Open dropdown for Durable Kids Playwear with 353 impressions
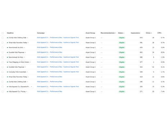 click(25, 67)
